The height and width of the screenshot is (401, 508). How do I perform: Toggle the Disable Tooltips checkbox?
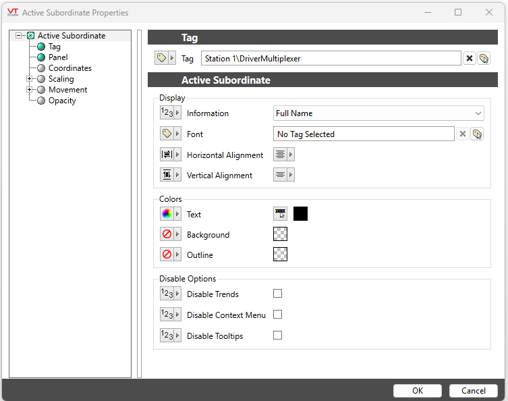tap(277, 336)
